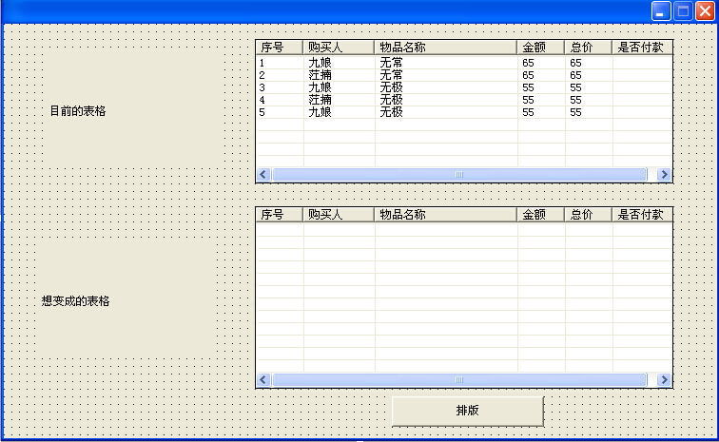Click the 总价 value 55 in row 4
Image resolution: width=719 pixels, height=442 pixels.
click(x=576, y=100)
